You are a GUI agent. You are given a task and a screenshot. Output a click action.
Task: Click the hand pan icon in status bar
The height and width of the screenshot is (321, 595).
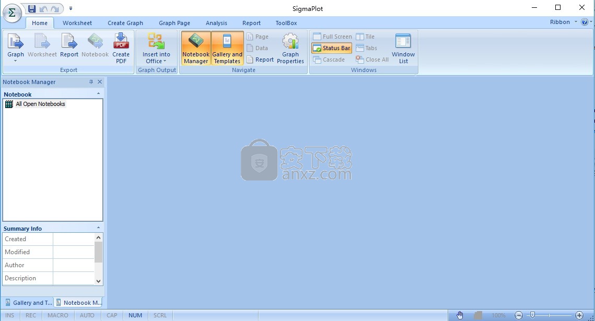460,315
